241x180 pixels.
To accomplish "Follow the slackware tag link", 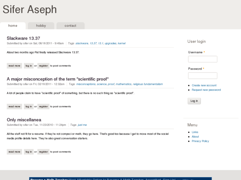I will [x=82, y=43].
